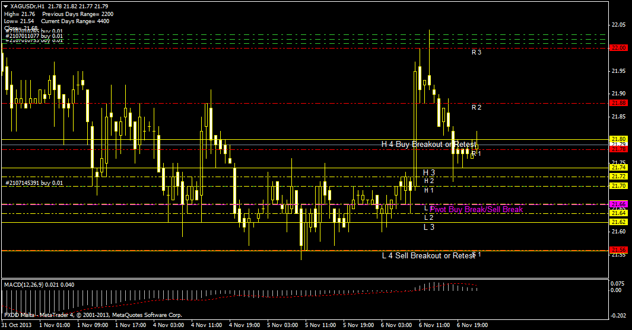Click the 31 Oct 2013 date on time axis

17,325
